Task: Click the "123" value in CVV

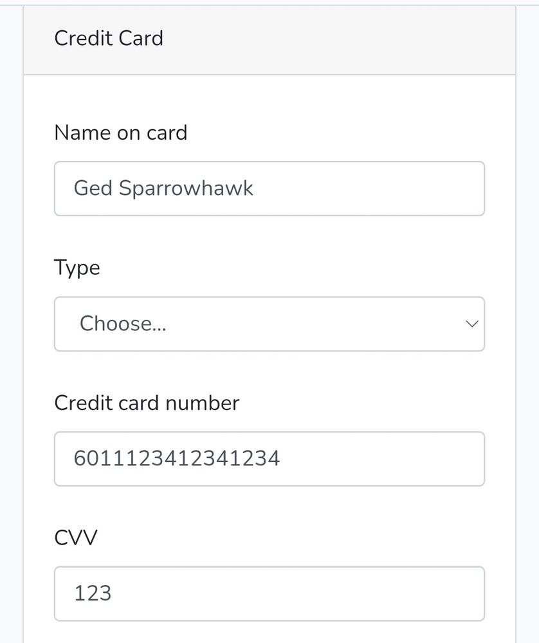Action: [x=93, y=593]
